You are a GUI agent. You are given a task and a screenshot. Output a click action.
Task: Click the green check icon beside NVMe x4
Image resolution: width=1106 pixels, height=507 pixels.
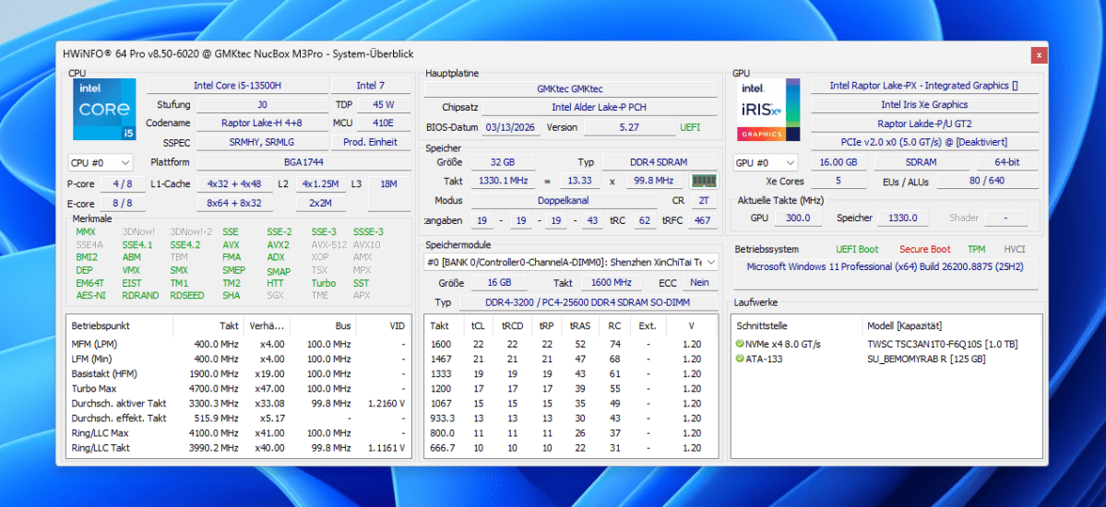(x=740, y=344)
